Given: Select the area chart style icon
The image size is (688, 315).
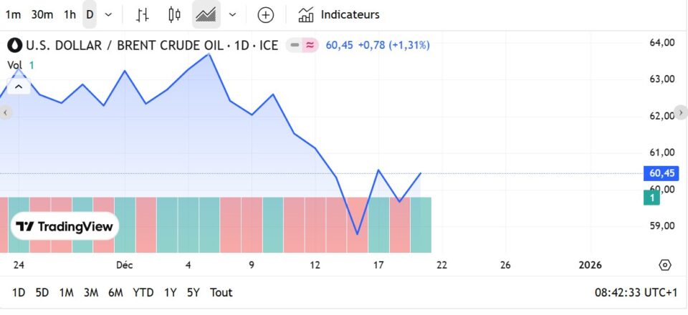Looking at the screenshot, I should [206, 14].
